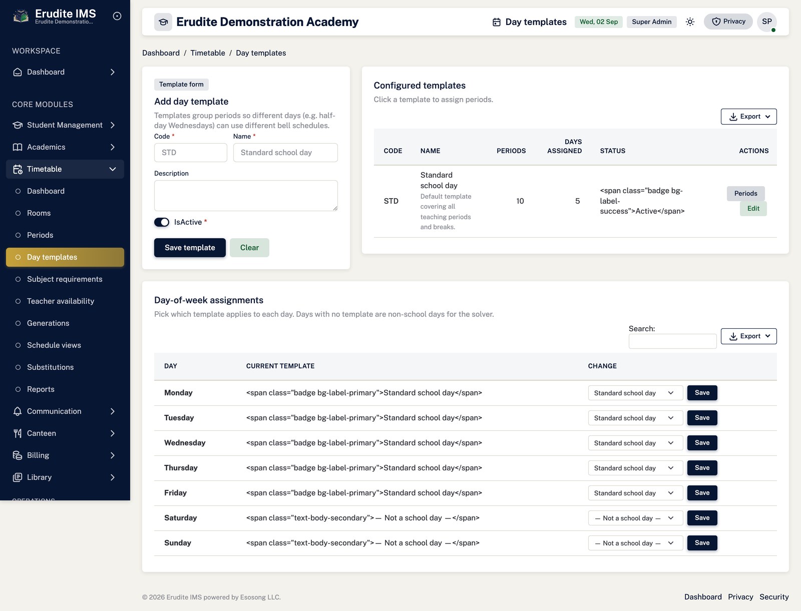Focus the Name input field
This screenshot has height=611, width=801.
click(x=285, y=153)
